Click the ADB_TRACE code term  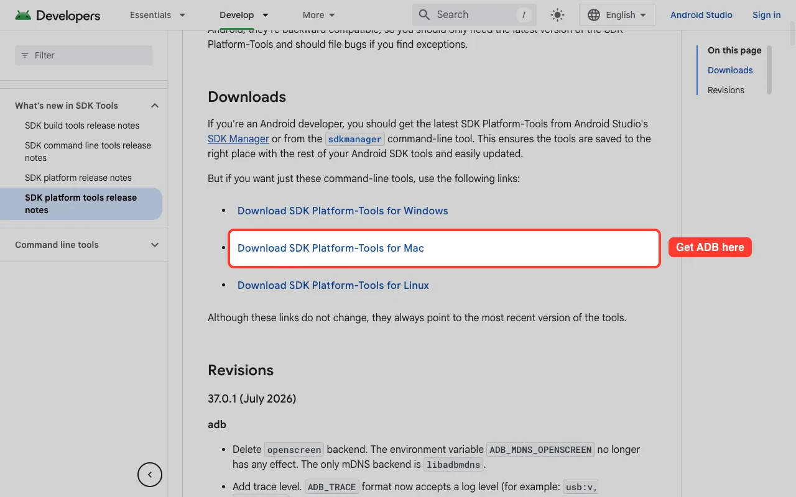click(x=331, y=487)
